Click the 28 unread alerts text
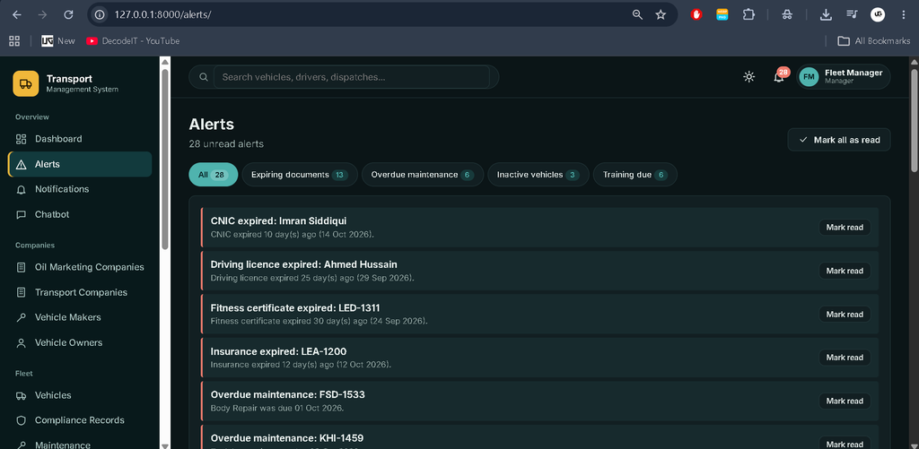 coord(226,143)
